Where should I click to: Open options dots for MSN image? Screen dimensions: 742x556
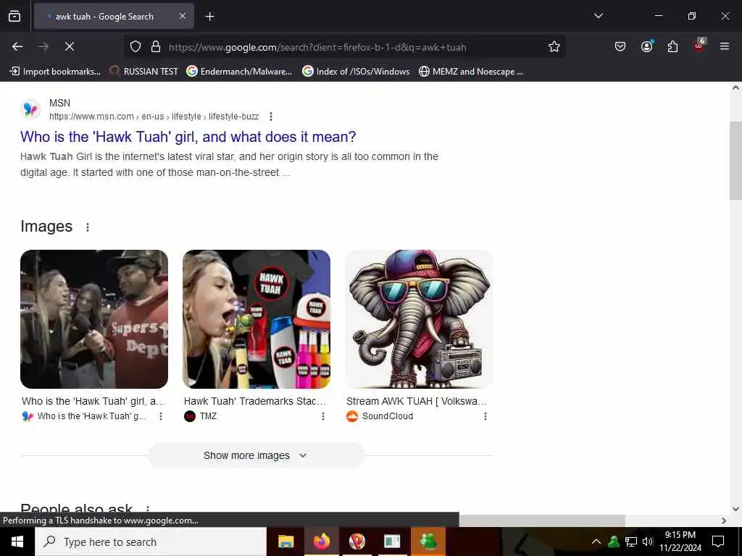(161, 416)
